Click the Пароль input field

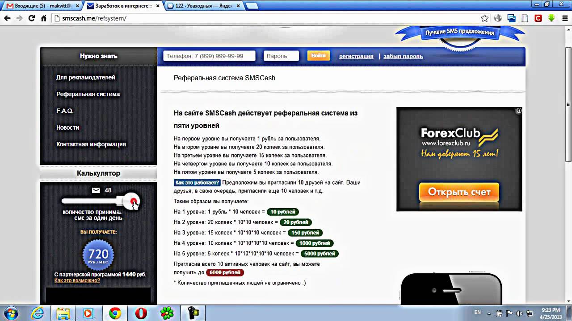(281, 56)
